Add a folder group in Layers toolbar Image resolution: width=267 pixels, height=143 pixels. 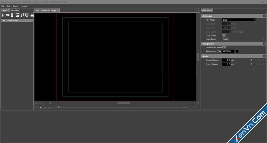pyautogui.click(x=32, y=15)
